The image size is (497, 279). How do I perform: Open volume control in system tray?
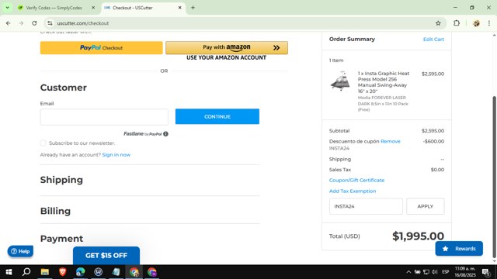click(x=435, y=272)
